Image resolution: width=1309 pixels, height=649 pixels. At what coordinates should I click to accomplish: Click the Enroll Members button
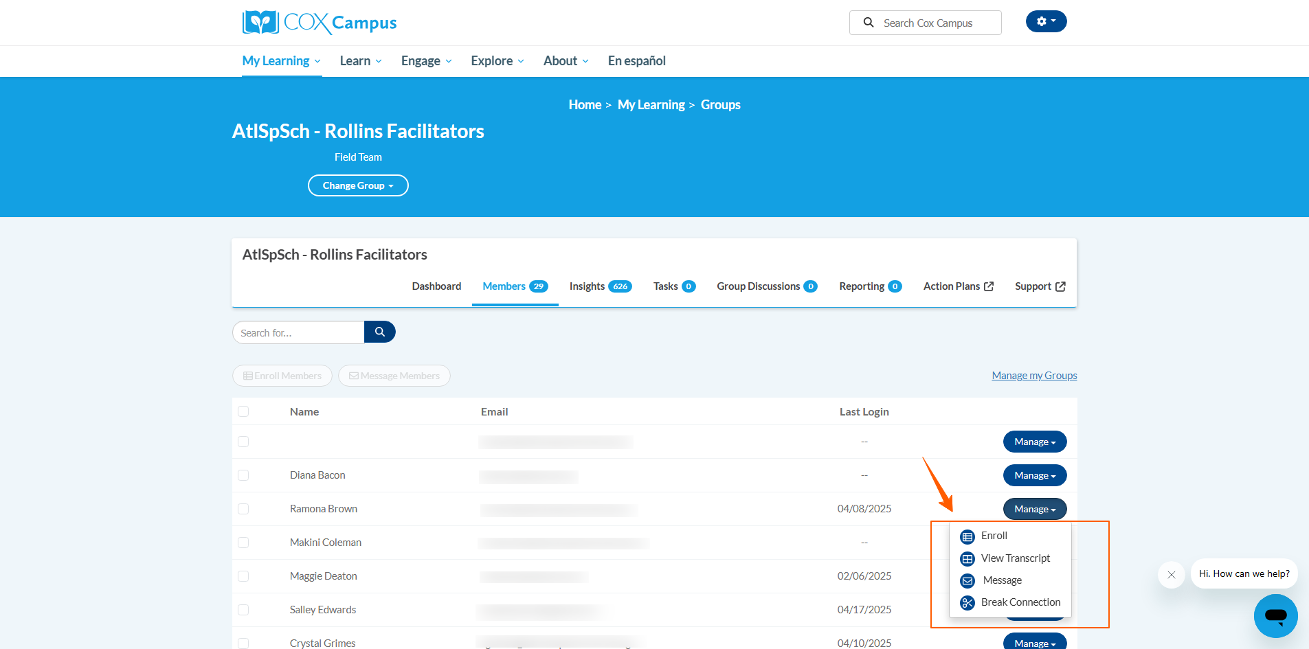(x=282, y=376)
